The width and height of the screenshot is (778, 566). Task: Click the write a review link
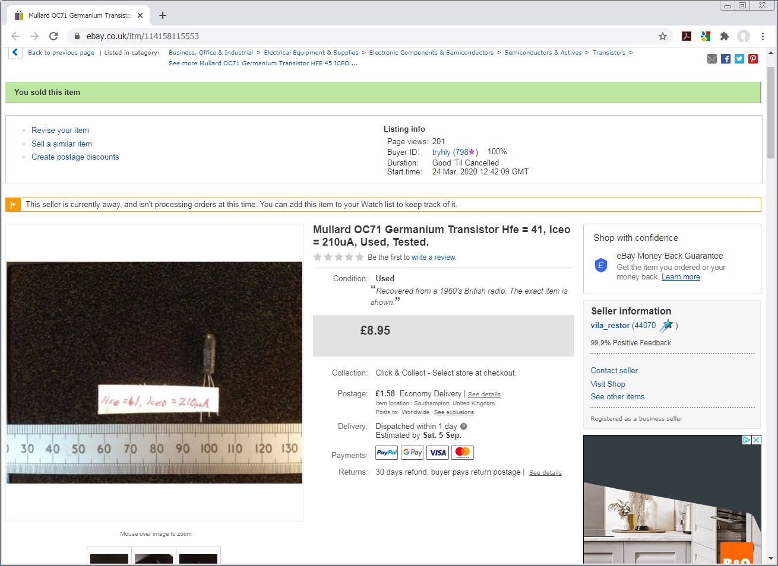(434, 257)
